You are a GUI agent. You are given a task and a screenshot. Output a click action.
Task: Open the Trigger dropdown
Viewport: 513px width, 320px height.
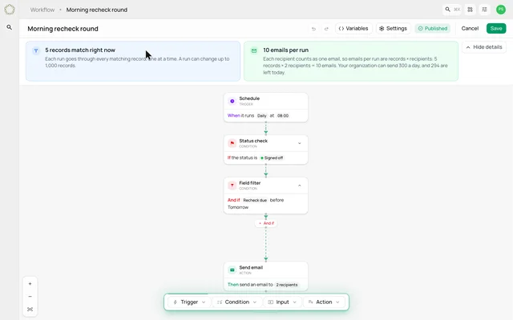189,302
